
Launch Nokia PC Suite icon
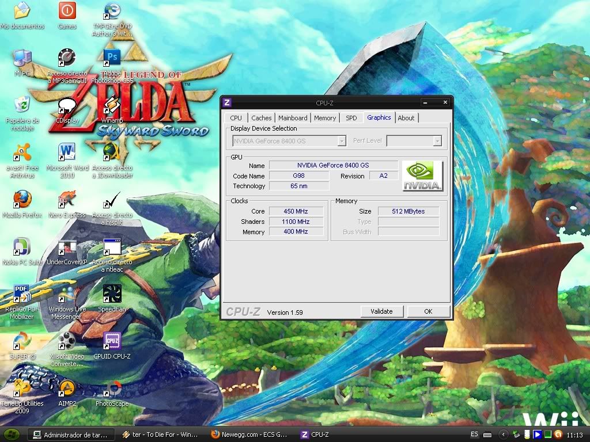pos(22,247)
